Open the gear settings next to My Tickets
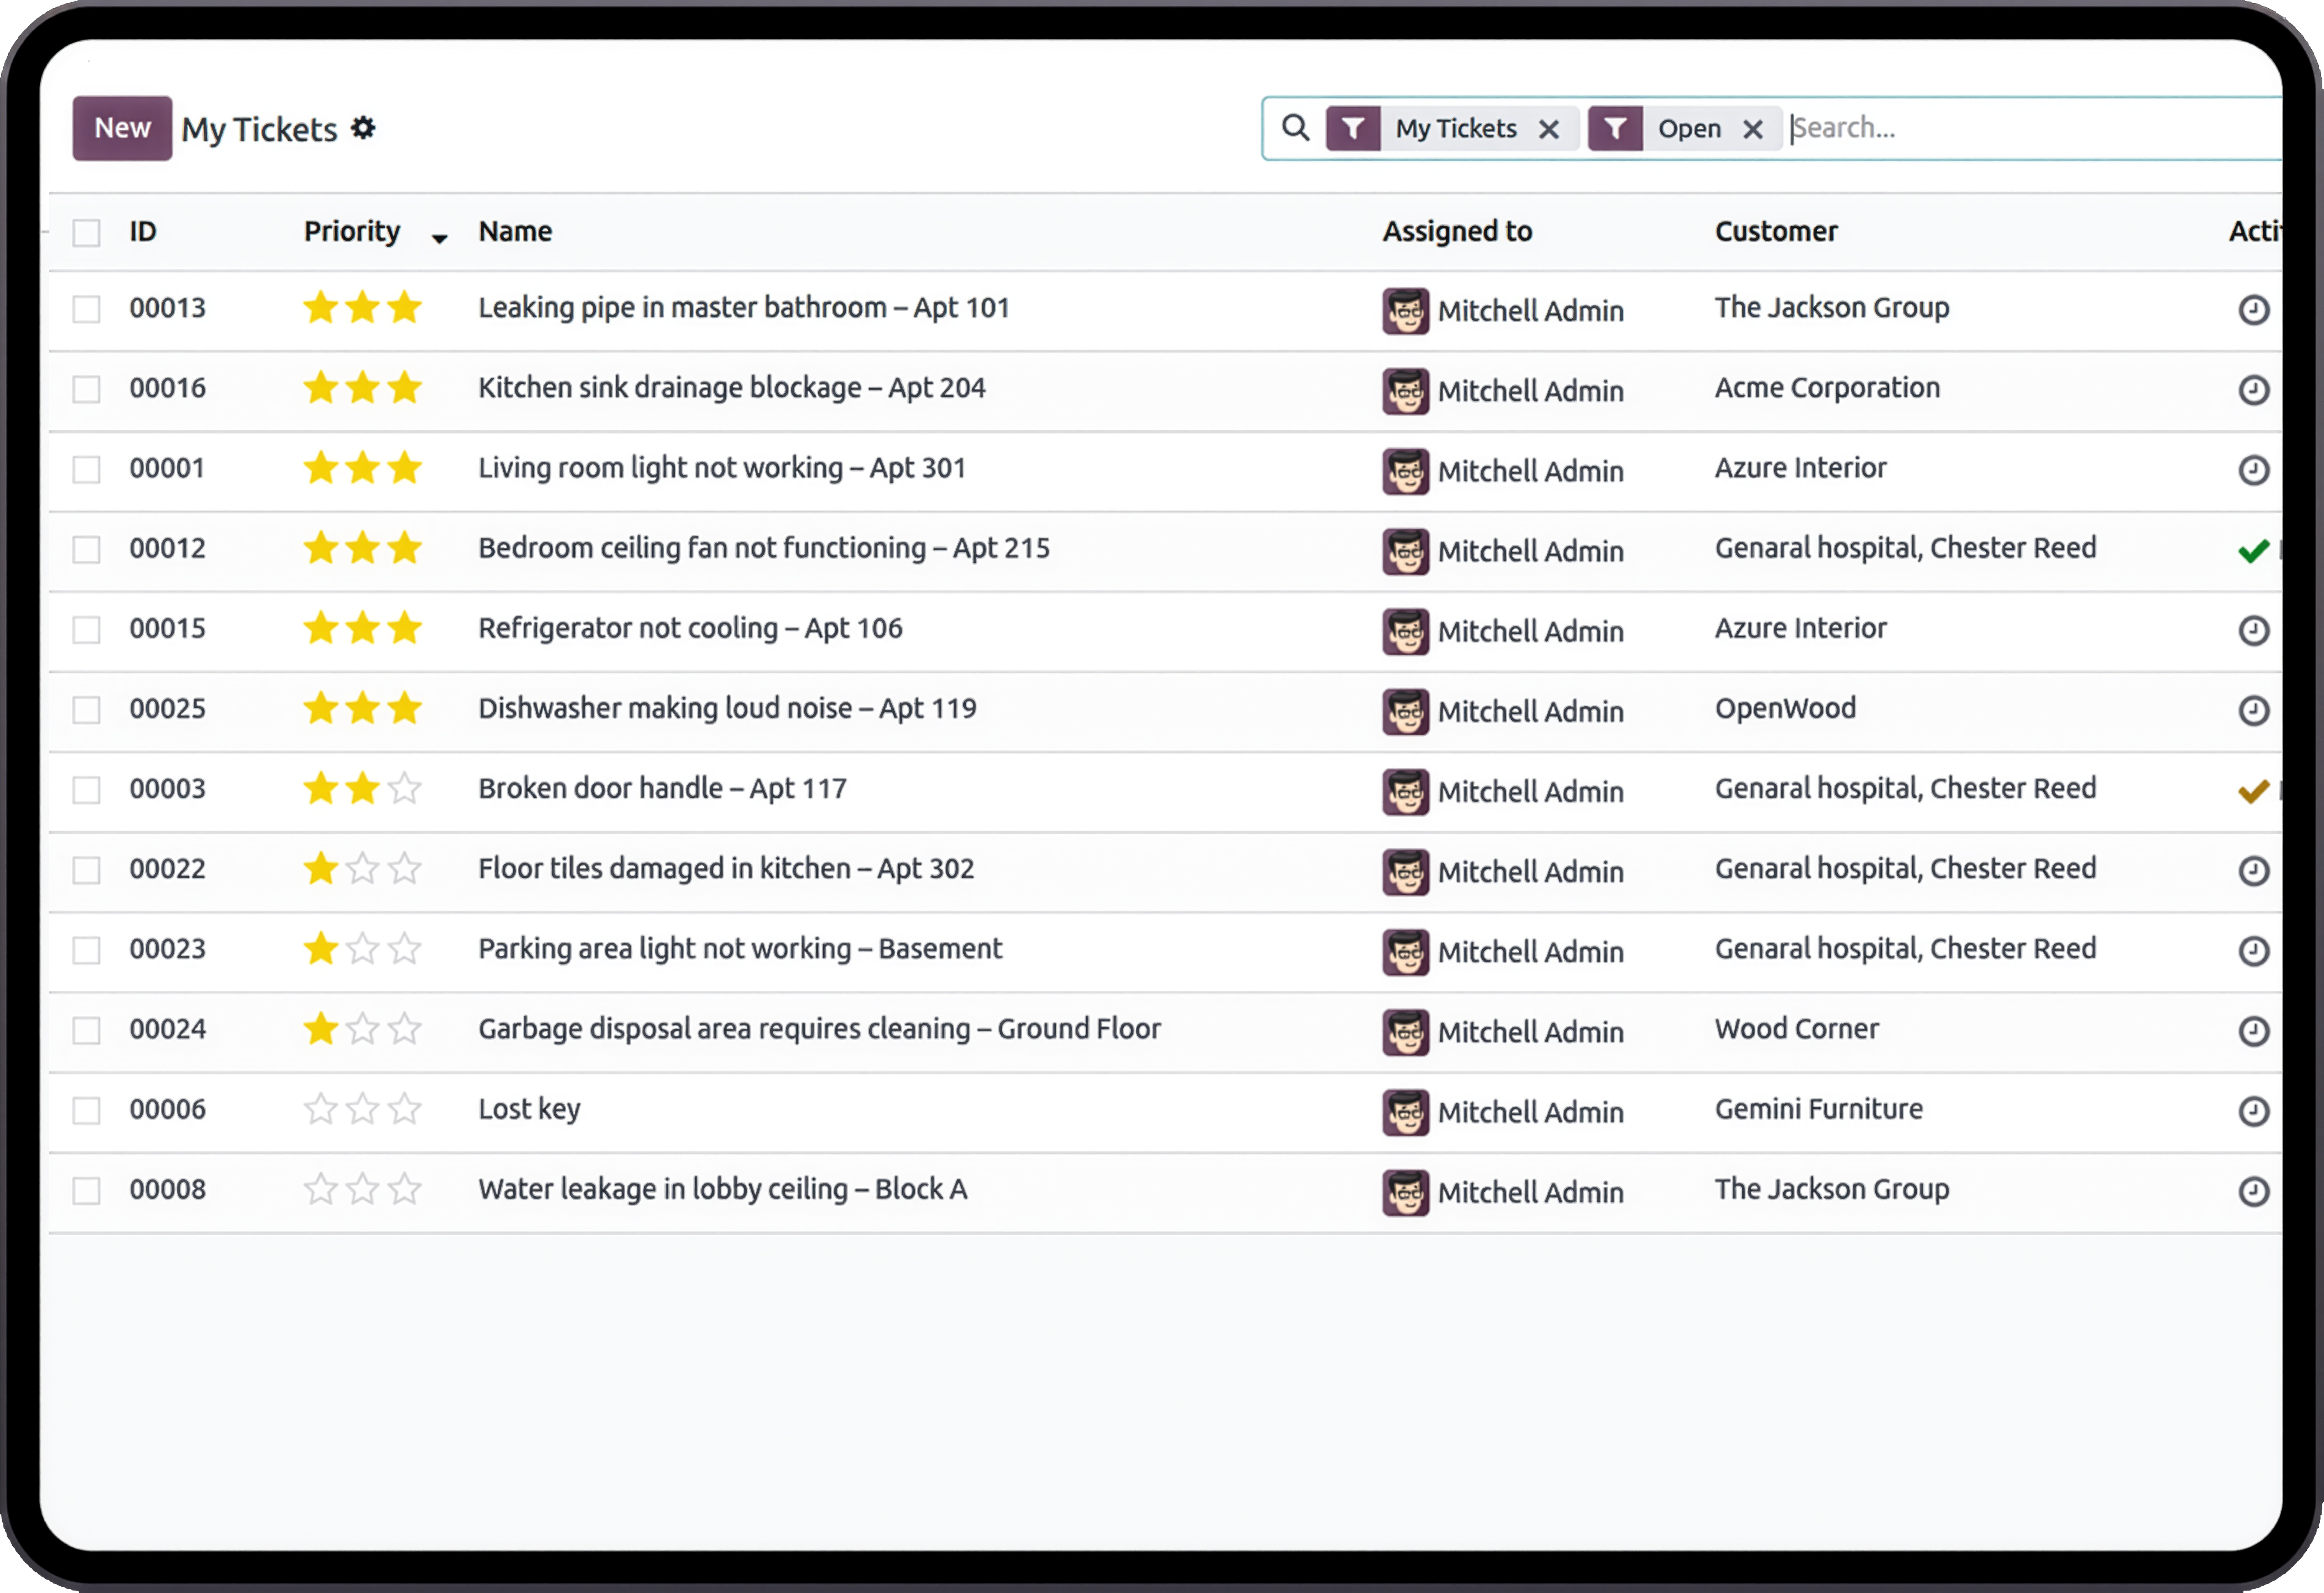The width and height of the screenshot is (2324, 1593). (363, 128)
